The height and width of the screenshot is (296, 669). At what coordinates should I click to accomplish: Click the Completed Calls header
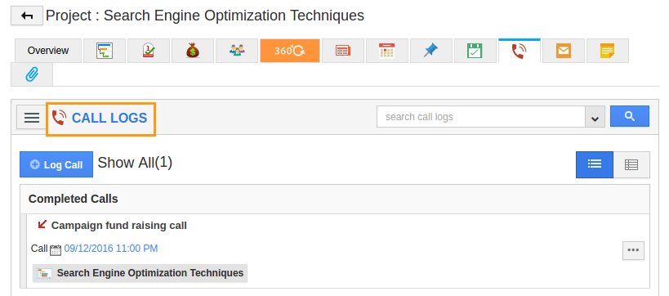point(335,199)
